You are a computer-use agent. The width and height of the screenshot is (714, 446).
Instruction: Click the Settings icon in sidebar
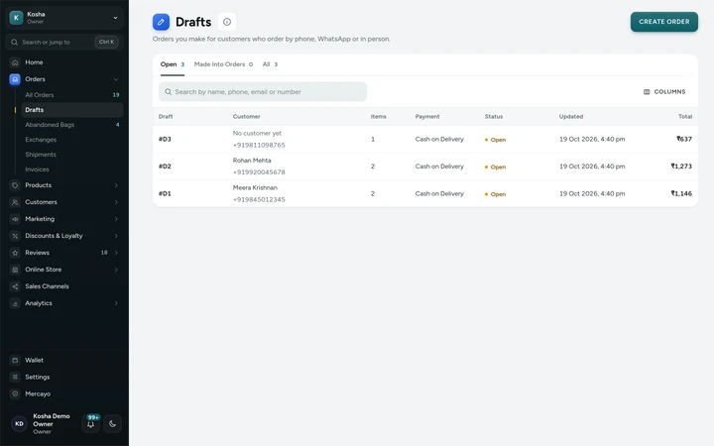pyautogui.click(x=15, y=377)
